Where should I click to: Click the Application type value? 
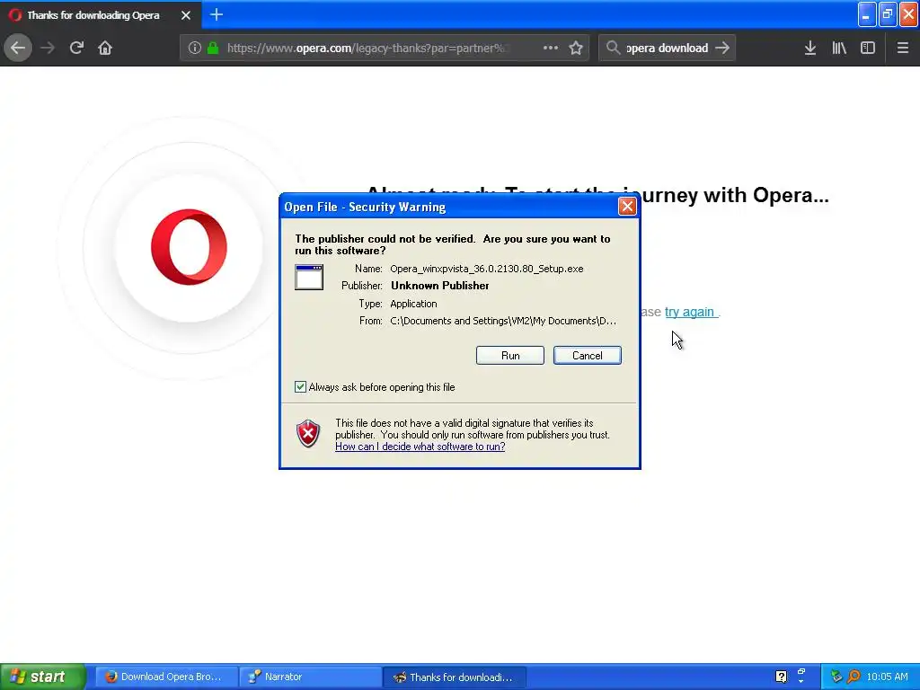coord(413,304)
